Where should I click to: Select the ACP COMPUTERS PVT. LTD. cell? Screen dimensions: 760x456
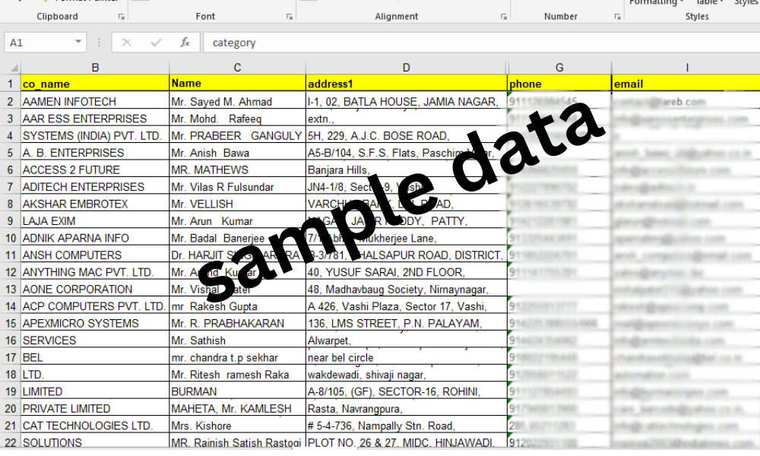[x=95, y=306]
